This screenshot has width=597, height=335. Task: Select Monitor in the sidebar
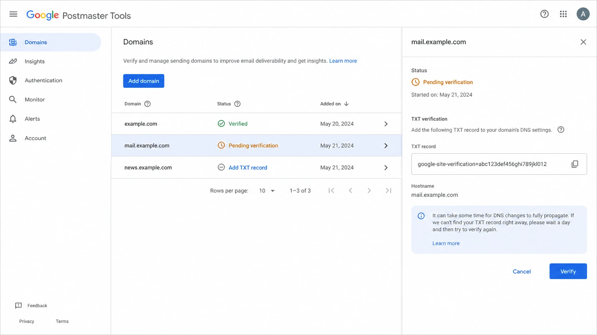(x=50, y=100)
